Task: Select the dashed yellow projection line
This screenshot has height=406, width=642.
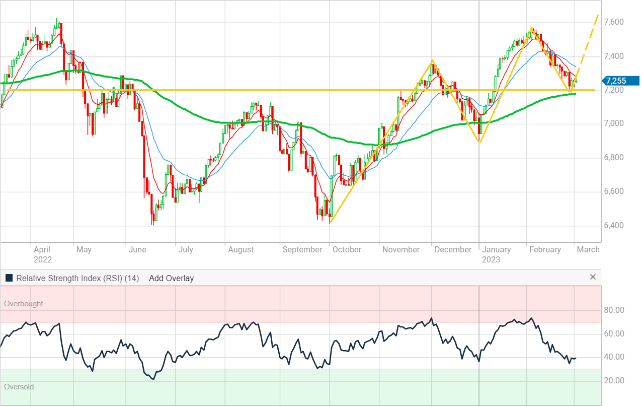Action: click(x=588, y=45)
